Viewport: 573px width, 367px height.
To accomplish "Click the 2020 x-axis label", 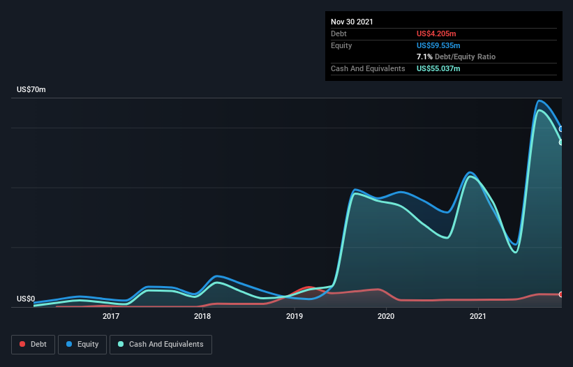I will point(386,316).
